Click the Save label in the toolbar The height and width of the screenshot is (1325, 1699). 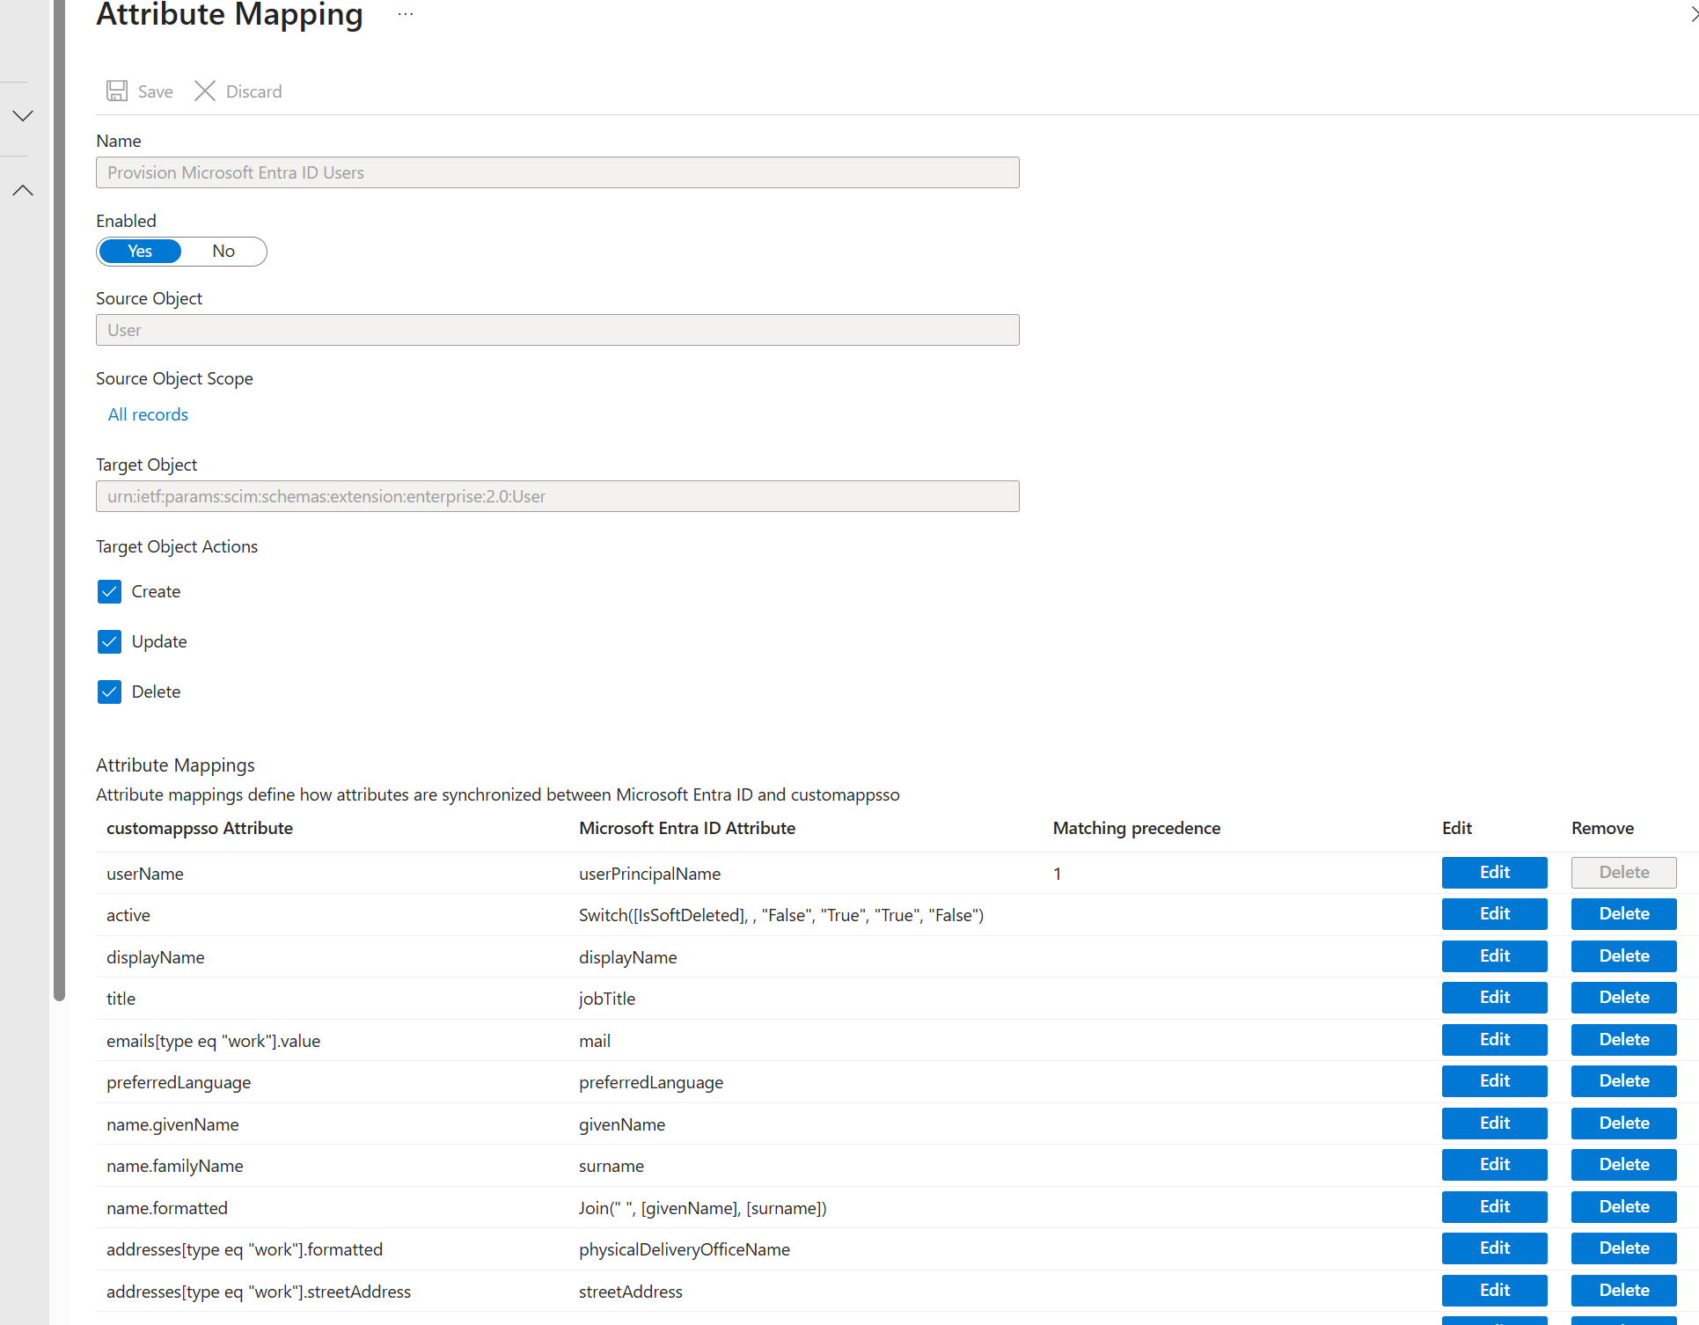(156, 92)
